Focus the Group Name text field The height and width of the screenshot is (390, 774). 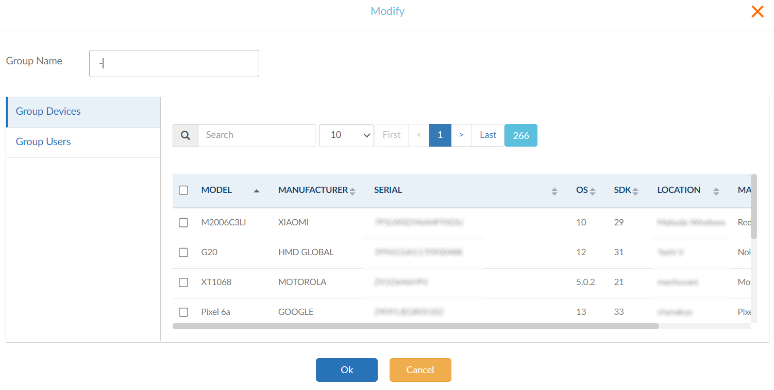(174, 63)
